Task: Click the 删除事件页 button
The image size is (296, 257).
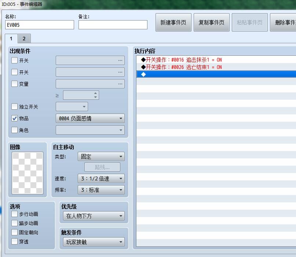Action: (283, 22)
